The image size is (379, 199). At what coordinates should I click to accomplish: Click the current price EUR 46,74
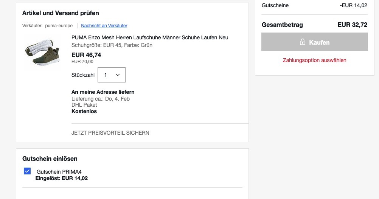[x=86, y=55]
